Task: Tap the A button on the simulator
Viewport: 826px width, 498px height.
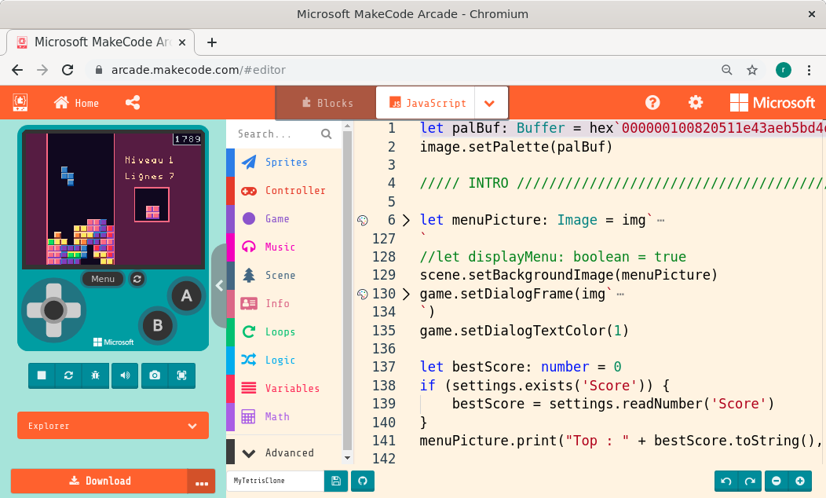Action: (x=187, y=296)
